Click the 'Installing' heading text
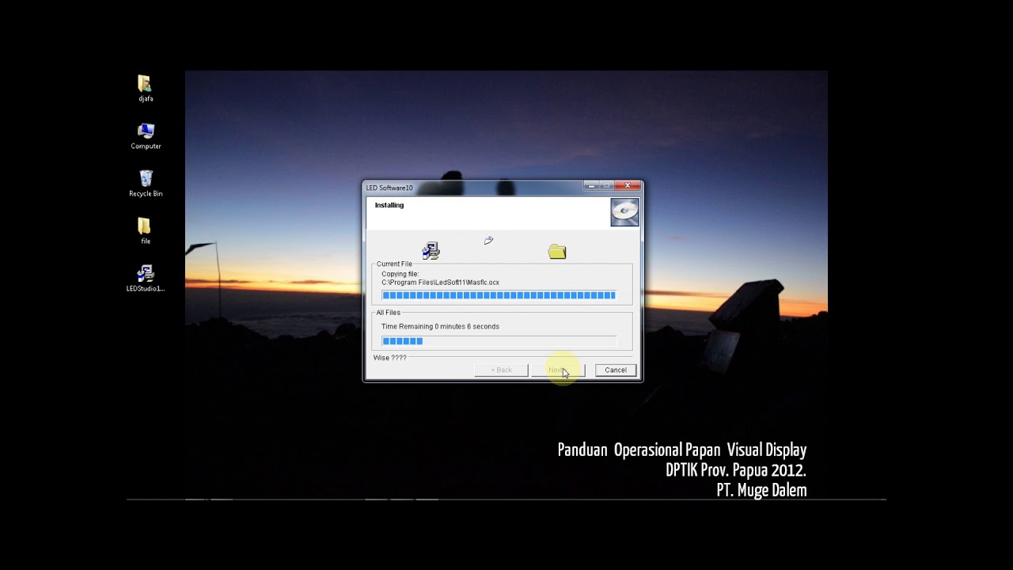The height and width of the screenshot is (570, 1013). pyautogui.click(x=389, y=205)
